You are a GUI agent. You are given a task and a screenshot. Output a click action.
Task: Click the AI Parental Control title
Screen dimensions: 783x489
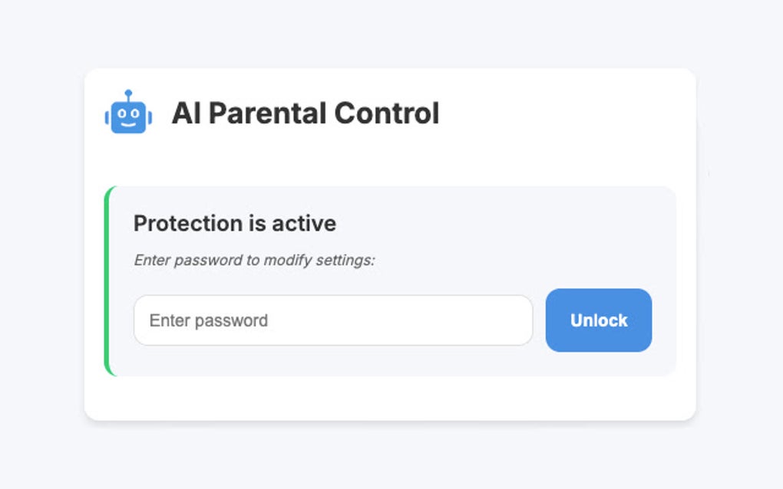306,113
